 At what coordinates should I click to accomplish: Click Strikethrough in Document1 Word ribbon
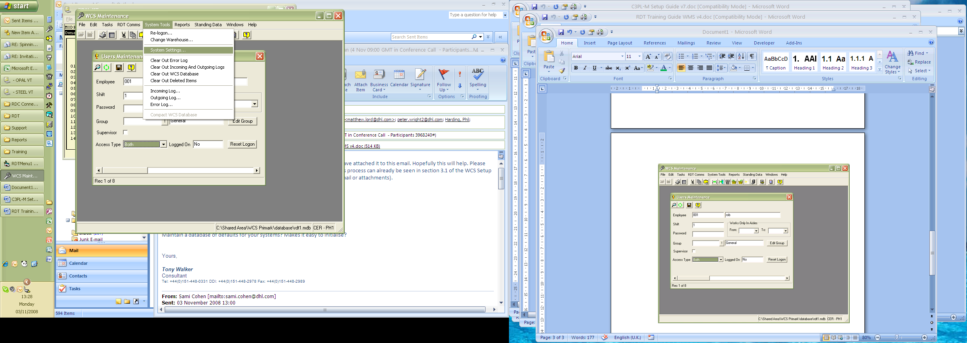pos(609,68)
